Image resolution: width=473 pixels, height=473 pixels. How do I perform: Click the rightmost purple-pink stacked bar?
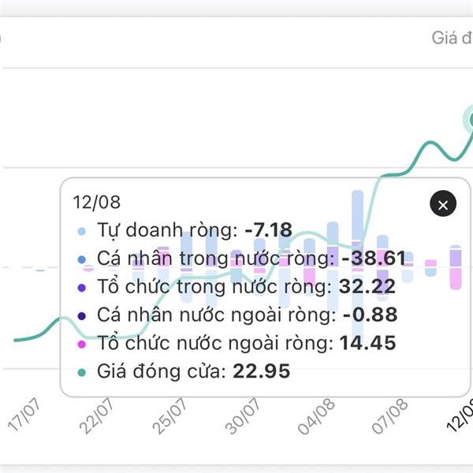pyautogui.click(x=456, y=267)
